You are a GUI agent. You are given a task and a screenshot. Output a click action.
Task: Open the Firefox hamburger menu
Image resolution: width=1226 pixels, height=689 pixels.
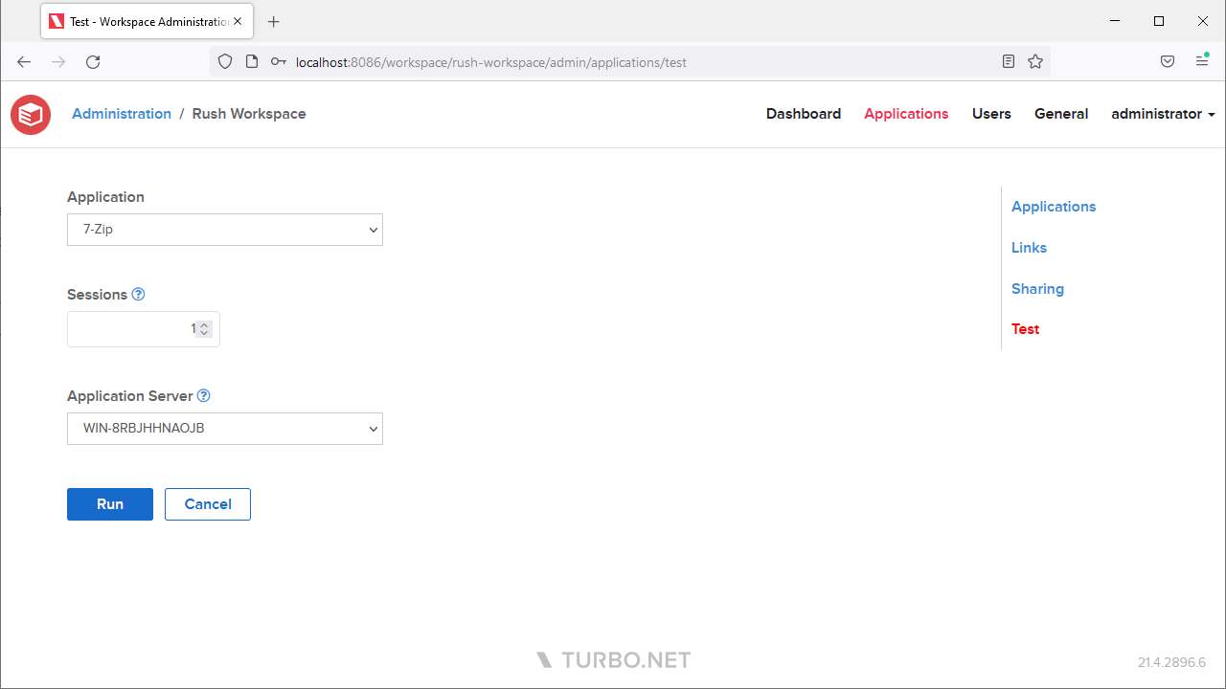tap(1202, 62)
